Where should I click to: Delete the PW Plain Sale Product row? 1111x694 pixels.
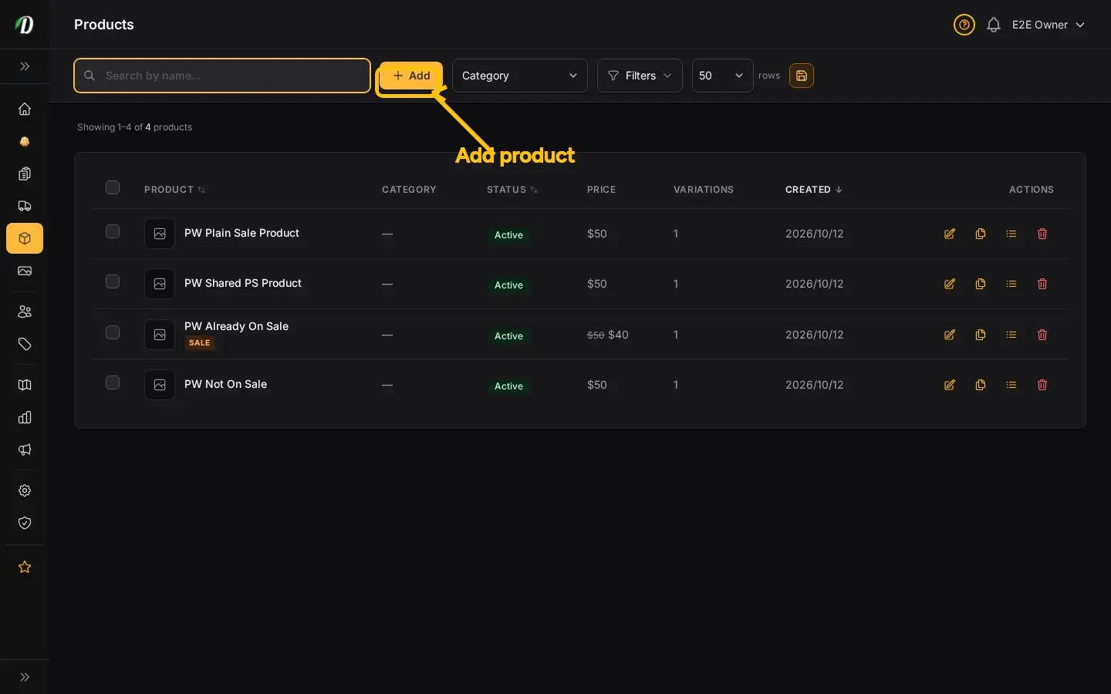[x=1042, y=234]
